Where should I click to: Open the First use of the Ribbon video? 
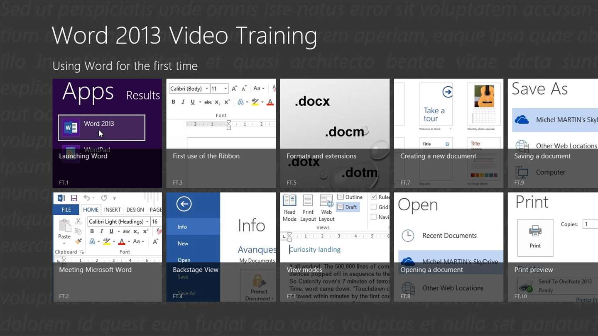click(x=221, y=133)
